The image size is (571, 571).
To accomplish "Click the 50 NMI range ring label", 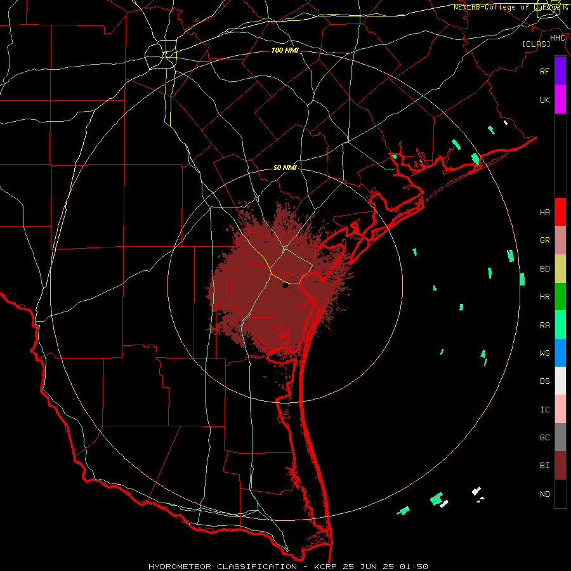I will [285, 167].
